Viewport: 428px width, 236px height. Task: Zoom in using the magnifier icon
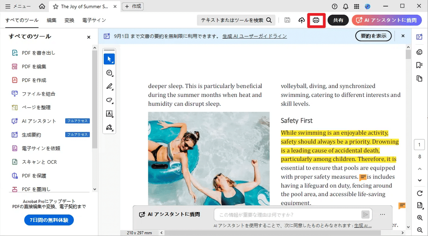pyautogui.click(x=420, y=218)
